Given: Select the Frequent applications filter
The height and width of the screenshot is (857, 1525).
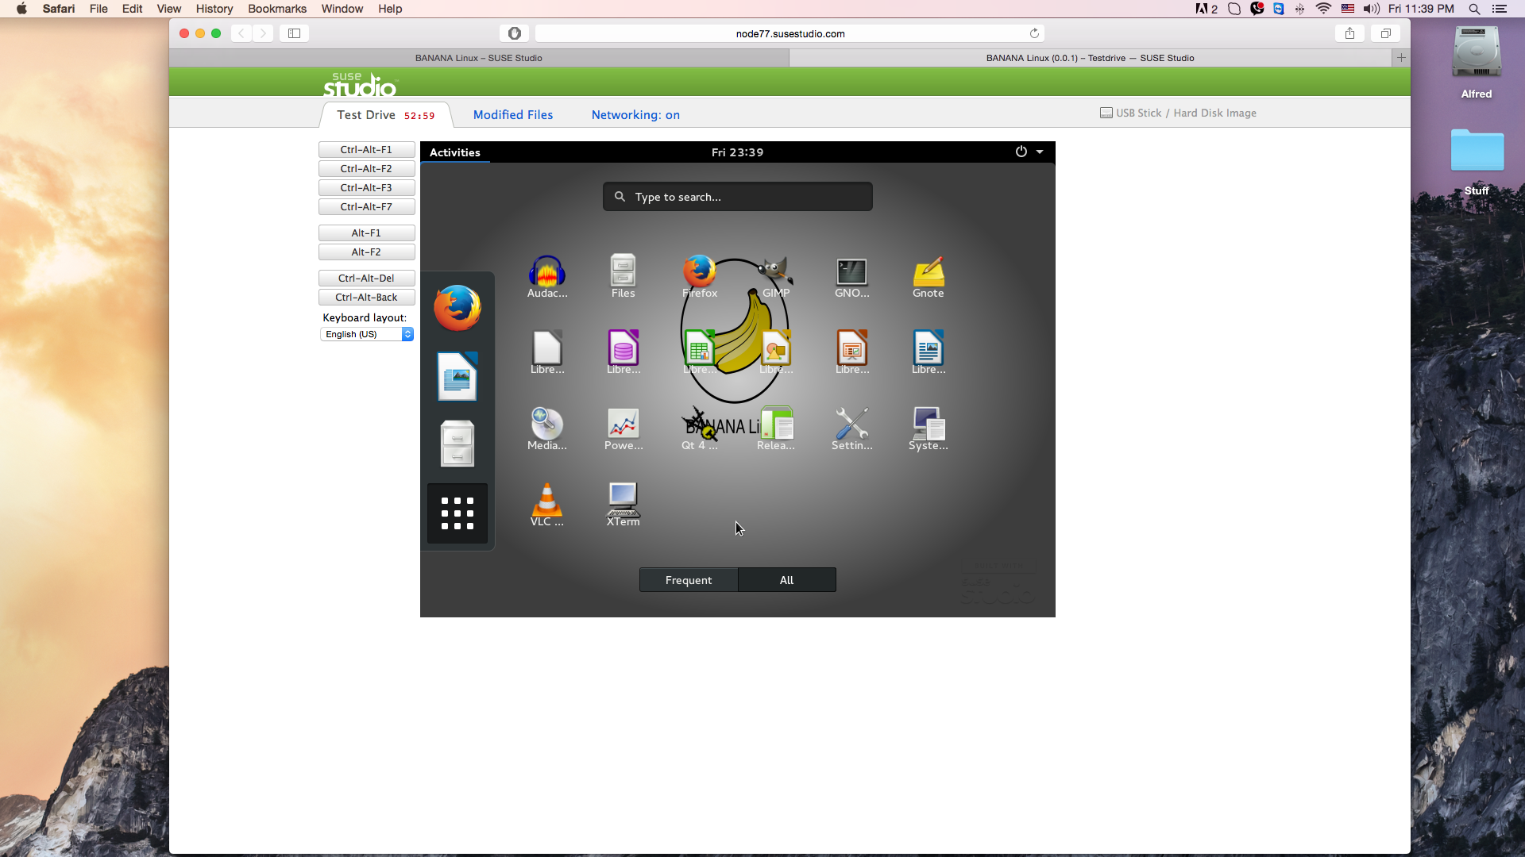Looking at the screenshot, I should (x=688, y=579).
